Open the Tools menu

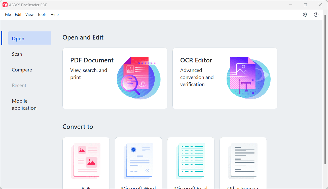pyautogui.click(x=42, y=15)
